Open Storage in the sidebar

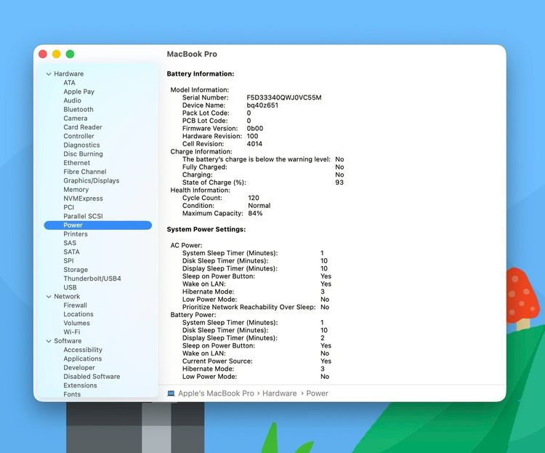tap(76, 270)
